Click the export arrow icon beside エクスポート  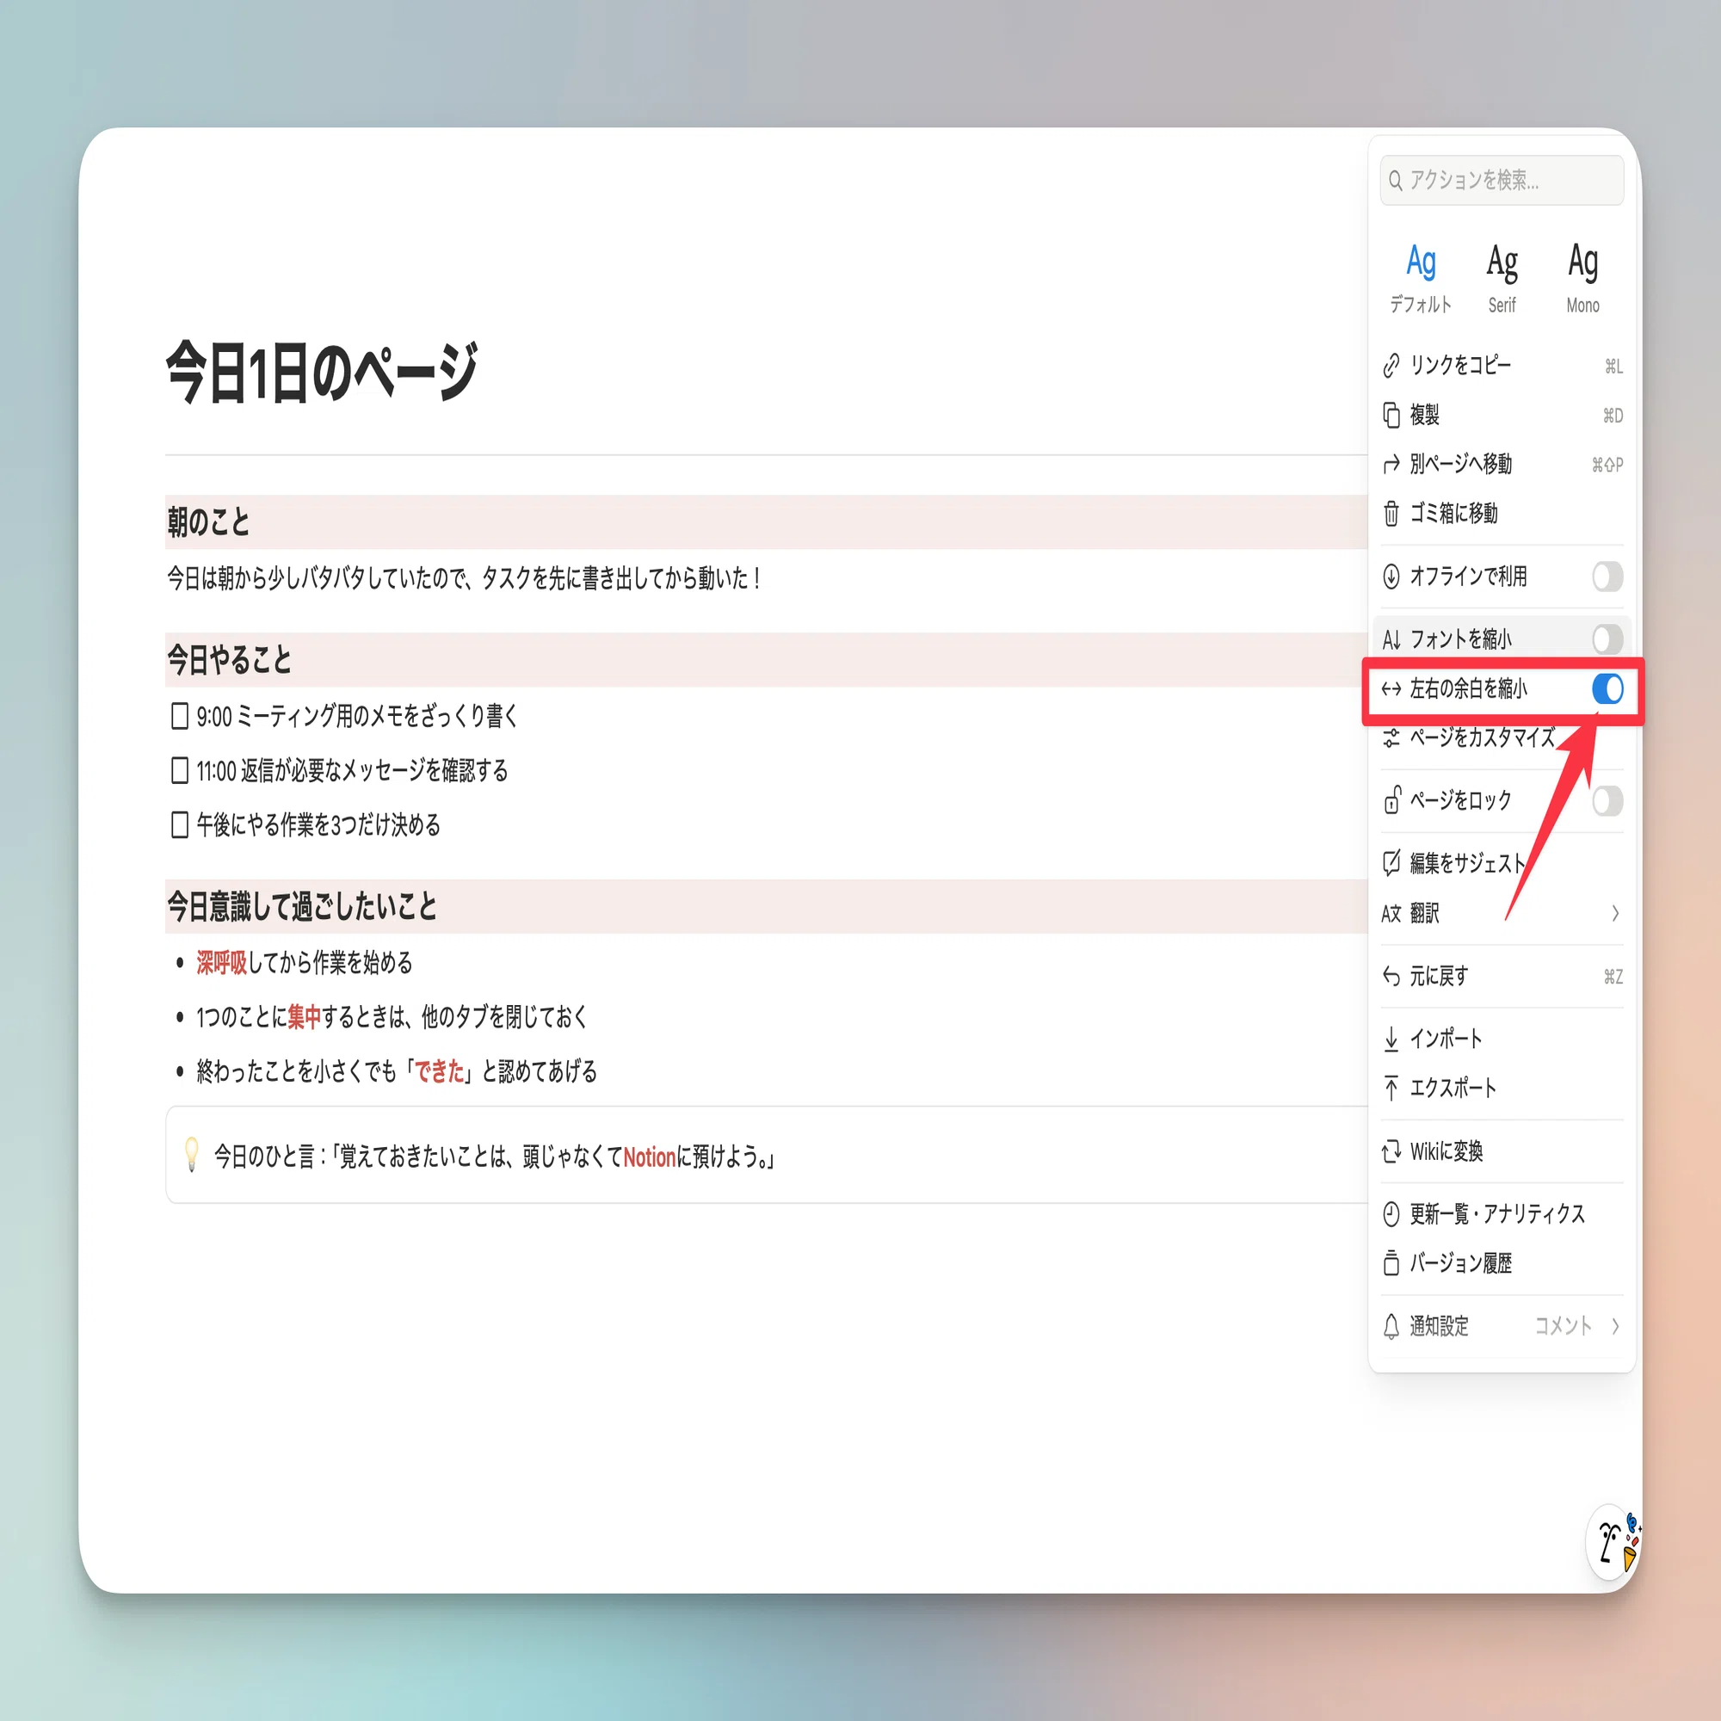pos(1391,1087)
